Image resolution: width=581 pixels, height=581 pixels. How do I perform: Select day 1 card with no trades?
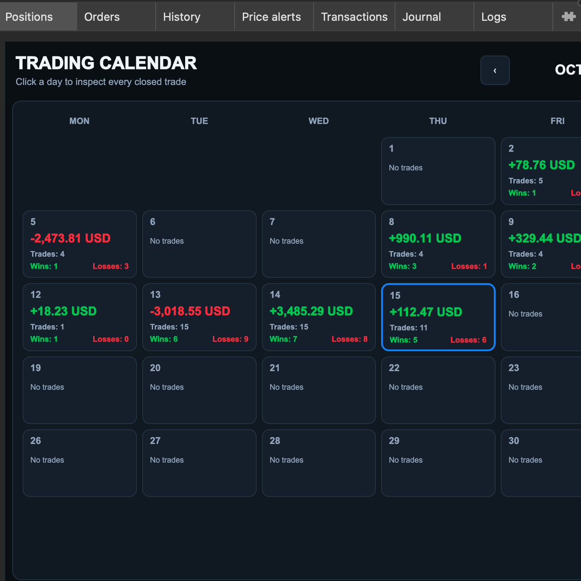pyautogui.click(x=438, y=171)
